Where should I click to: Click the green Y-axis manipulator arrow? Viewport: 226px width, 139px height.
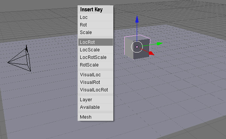tap(159, 44)
